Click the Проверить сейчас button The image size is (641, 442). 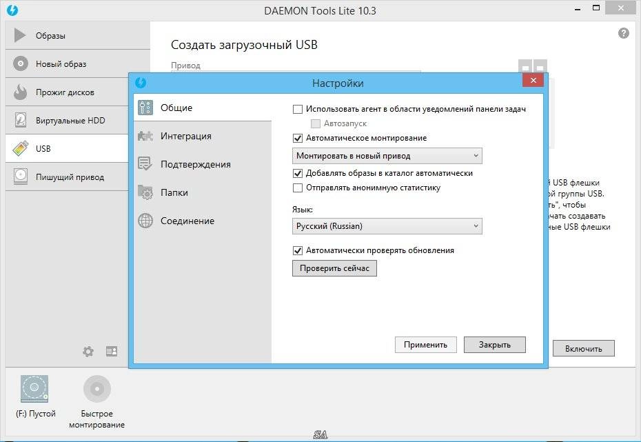click(x=334, y=268)
